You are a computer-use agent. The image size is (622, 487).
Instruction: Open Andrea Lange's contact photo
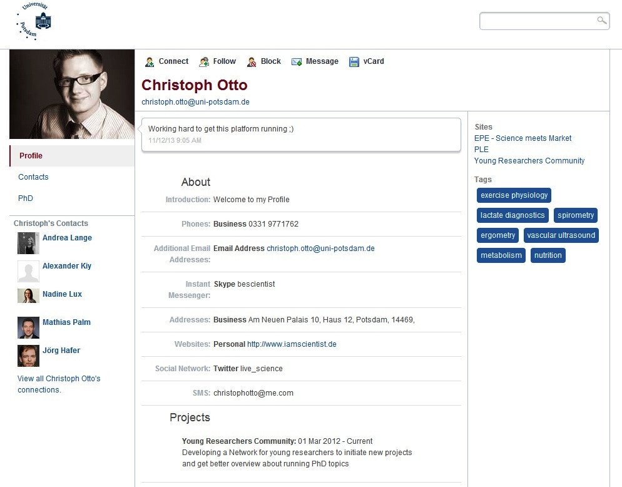(28, 243)
